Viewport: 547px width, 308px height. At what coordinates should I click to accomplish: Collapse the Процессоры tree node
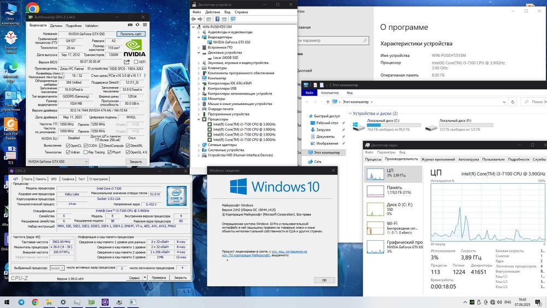[x=199, y=119]
